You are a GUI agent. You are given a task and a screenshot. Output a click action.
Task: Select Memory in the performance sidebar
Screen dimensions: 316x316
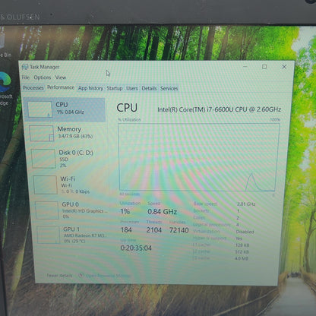click(66, 133)
